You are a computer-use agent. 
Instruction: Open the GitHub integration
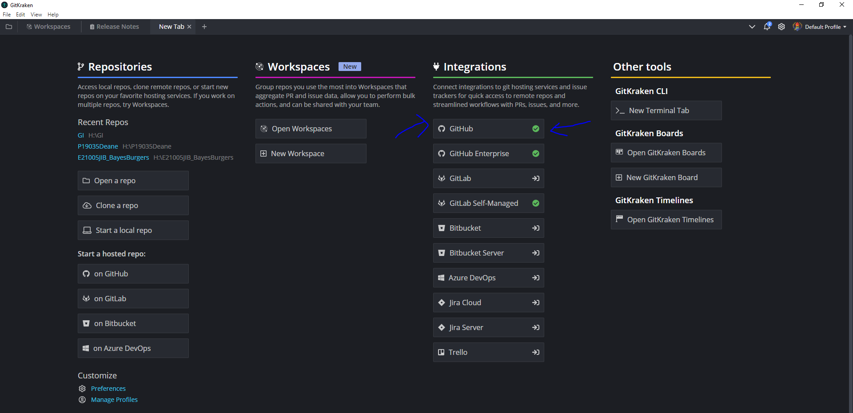click(489, 129)
